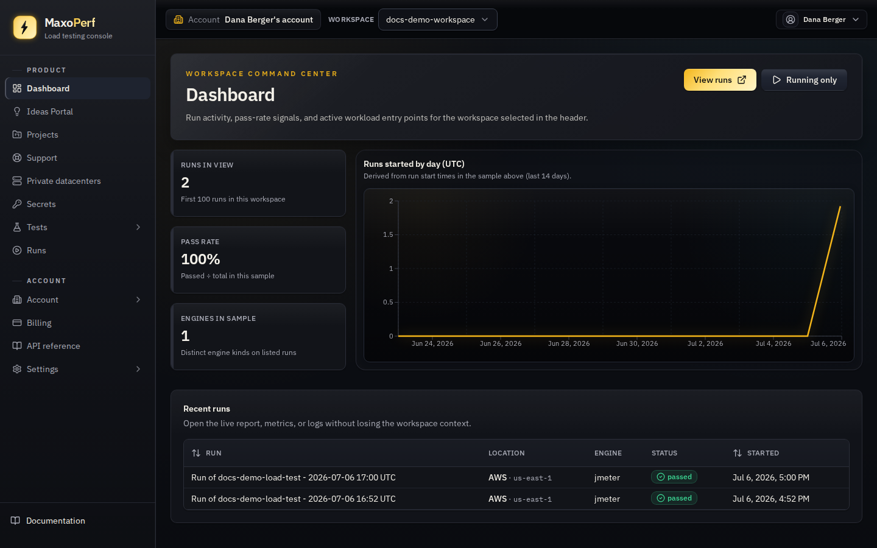This screenshot has height=548, width=877.
Task: Click Dana Berger's account selector
Action: tap(243, 19)
